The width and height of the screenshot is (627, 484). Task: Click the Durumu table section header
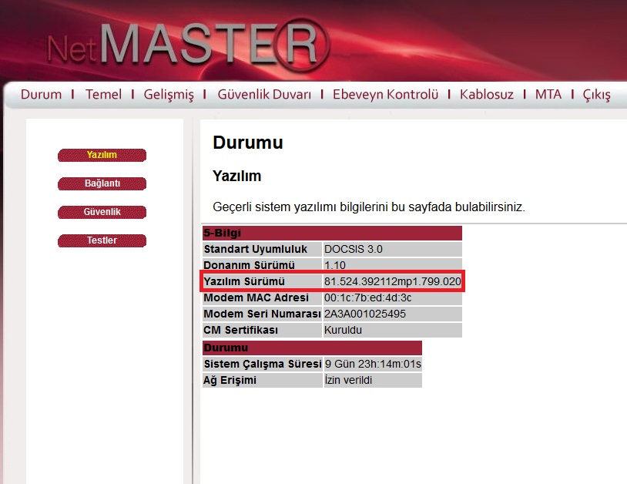tap(312, 348)
